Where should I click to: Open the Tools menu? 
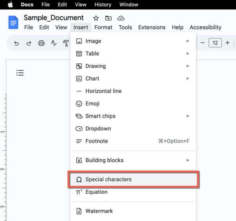point(125,27)
